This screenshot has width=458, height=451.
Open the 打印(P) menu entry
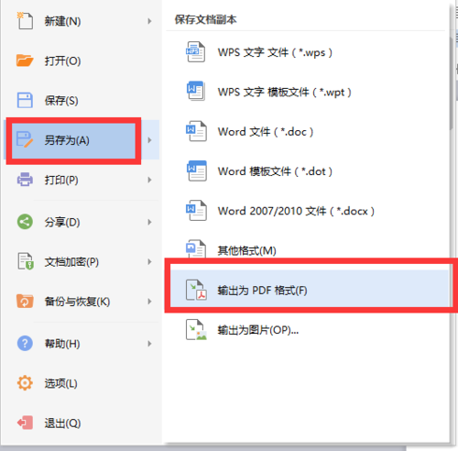pyautogui.click(x=82, y=180)
